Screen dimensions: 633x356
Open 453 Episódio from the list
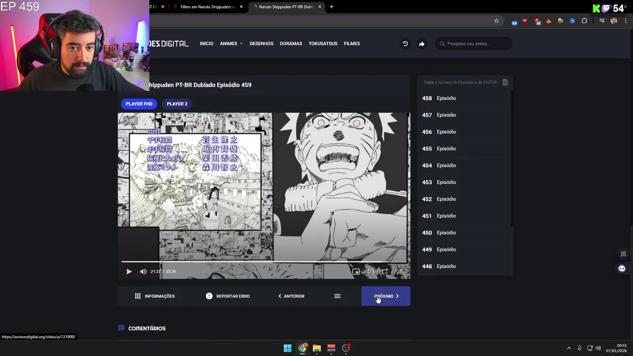coord(463,182)
